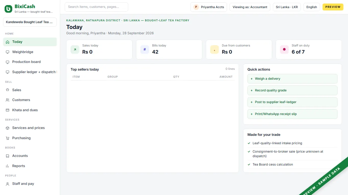
Task: Click 'Leaf-quality-linked intake pricing' text
Action: (x=277, y=143)
